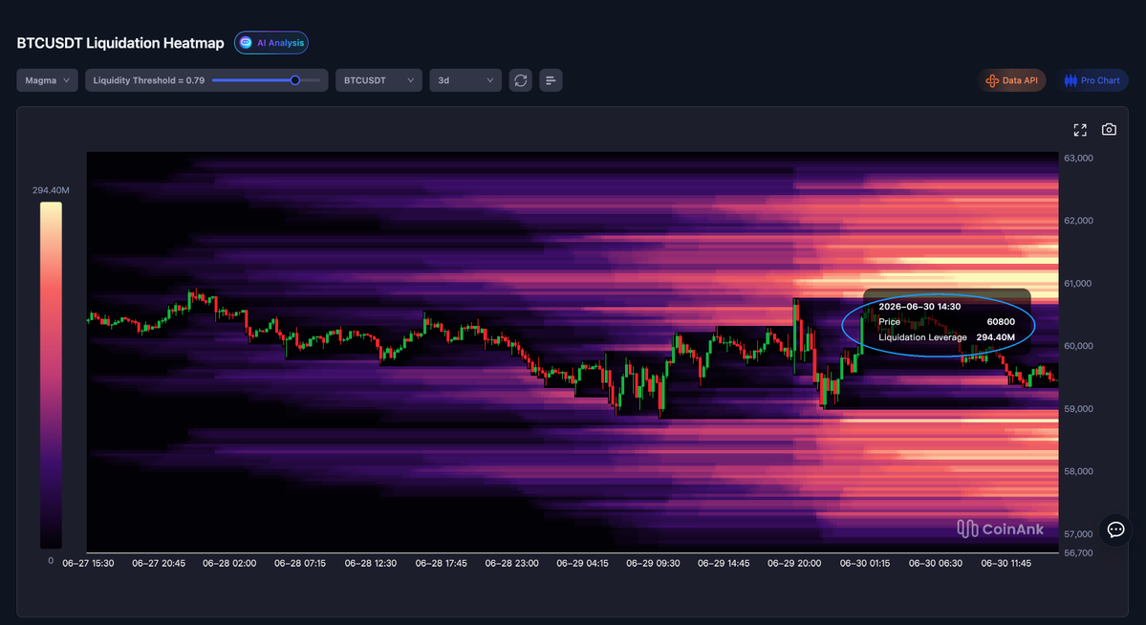Image resolution: width=1146 pixels, height=625 pixels.
Task: Open the AI Analysis feature
Action: [271, 43]
